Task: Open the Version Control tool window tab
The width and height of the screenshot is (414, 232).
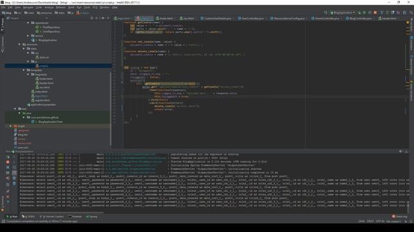Action: pyautogui.click(x=52, y=217)
